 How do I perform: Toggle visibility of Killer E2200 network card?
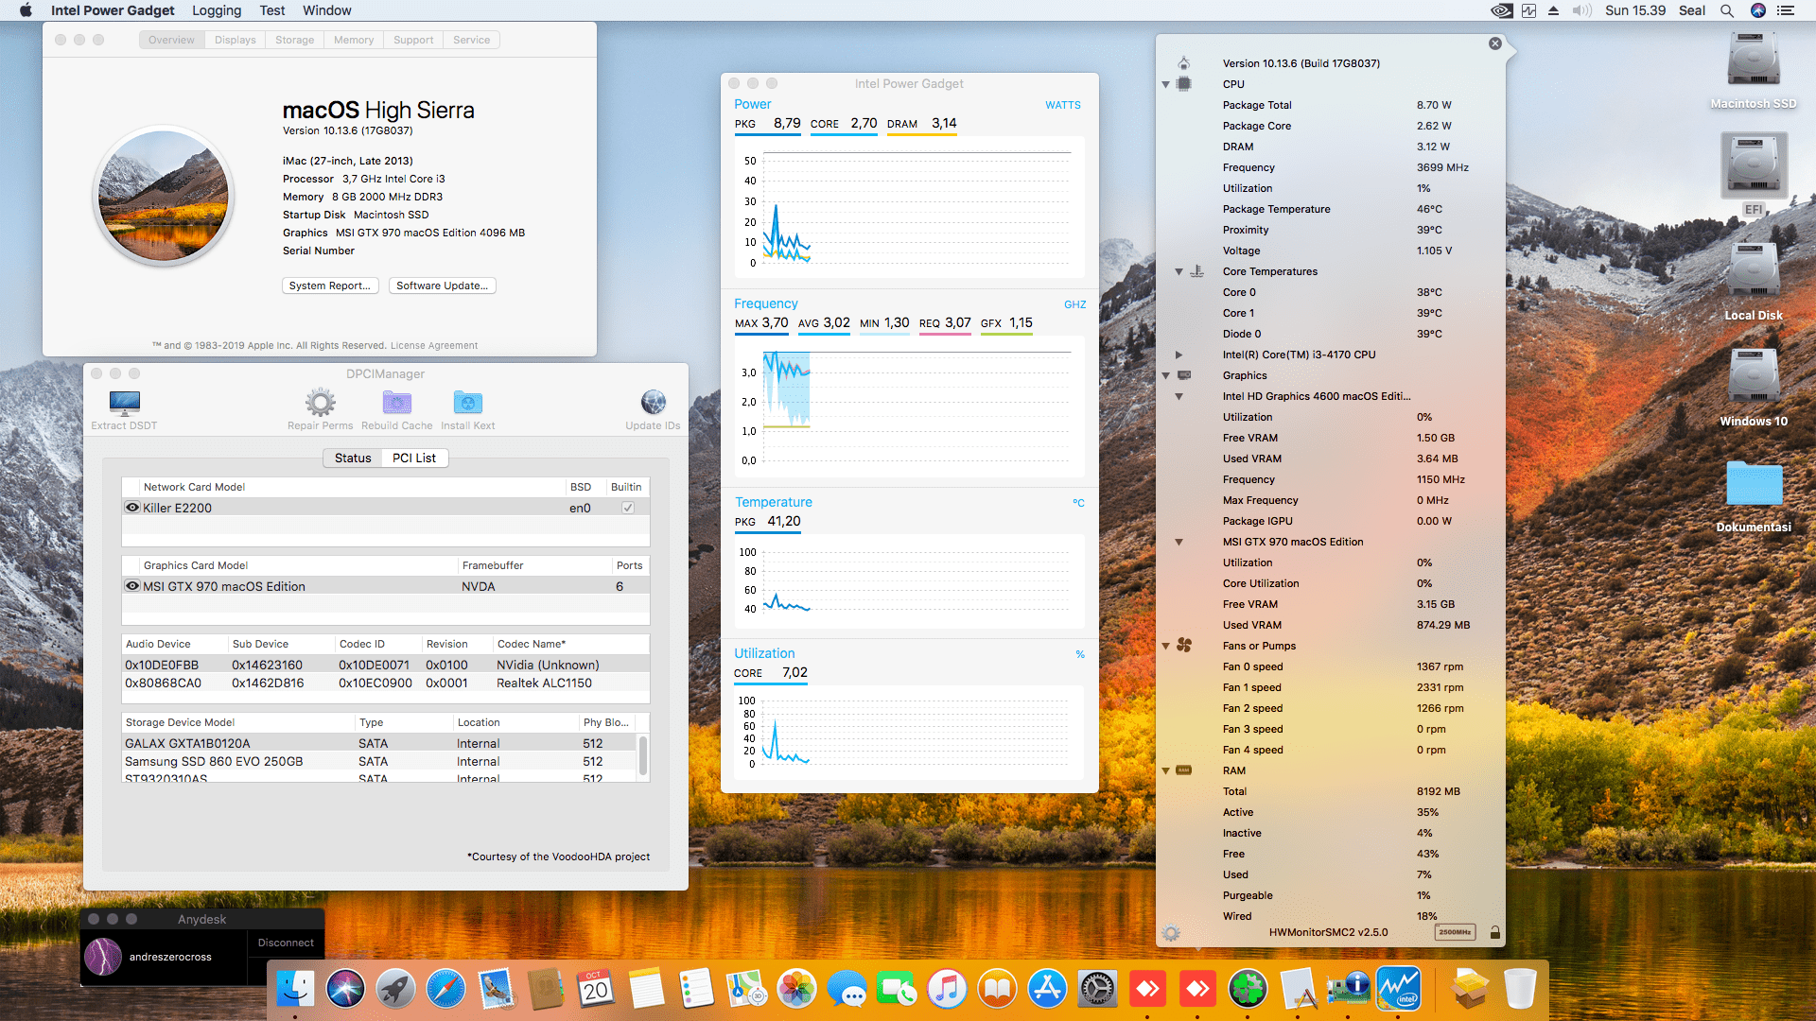(132, 507)
